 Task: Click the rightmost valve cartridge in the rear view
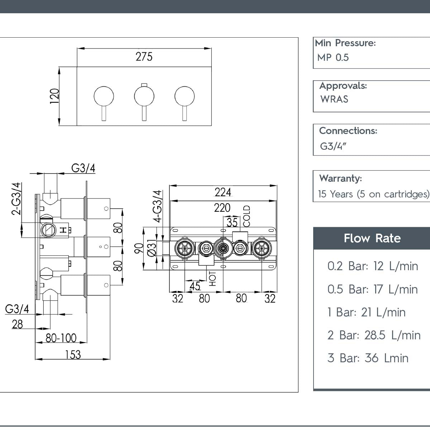[261, 248]
